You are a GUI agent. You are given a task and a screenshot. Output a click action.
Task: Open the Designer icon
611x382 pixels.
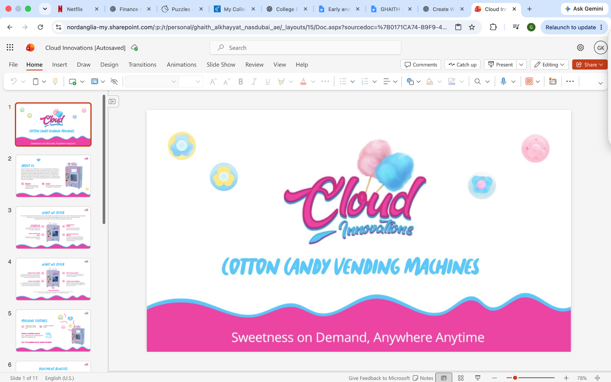point(553,81)
